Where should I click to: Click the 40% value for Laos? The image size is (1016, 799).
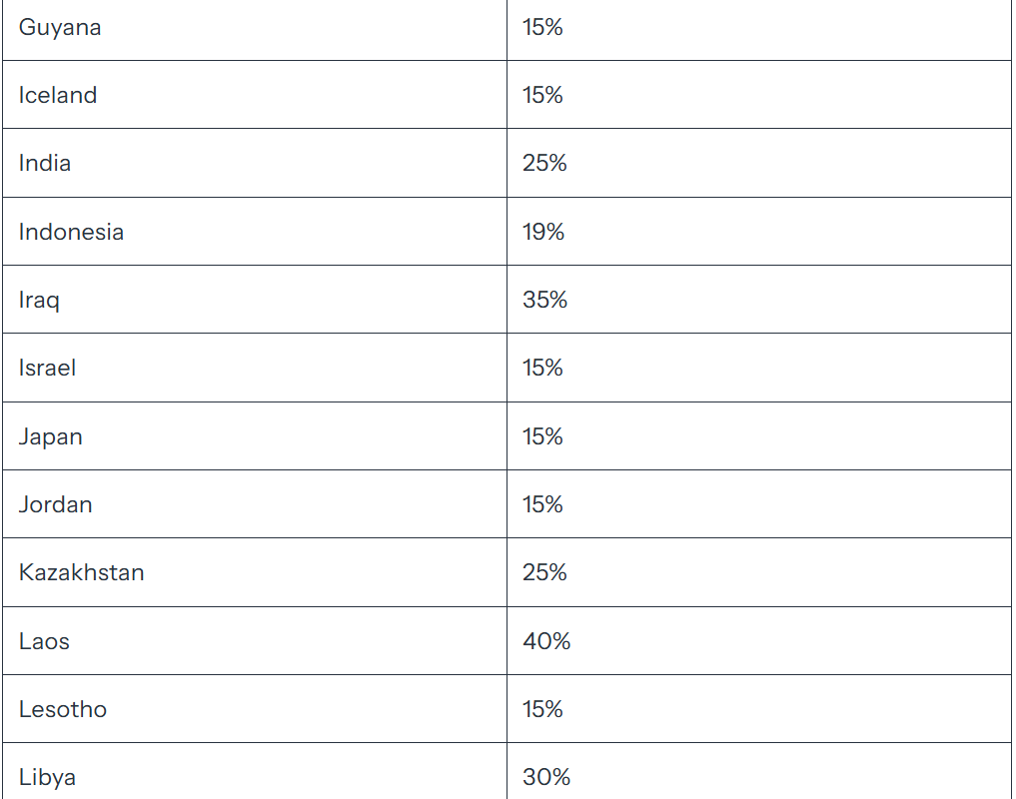tap(546, 641)
